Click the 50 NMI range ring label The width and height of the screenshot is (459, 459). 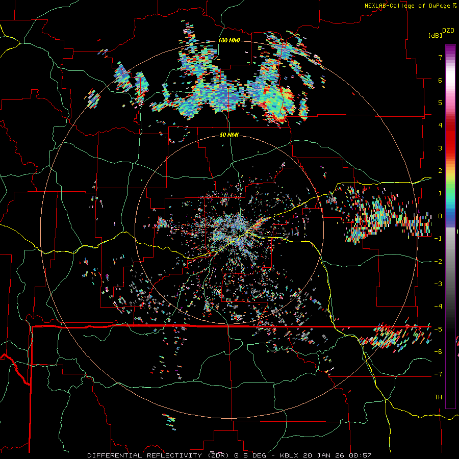tap(229, 135)
